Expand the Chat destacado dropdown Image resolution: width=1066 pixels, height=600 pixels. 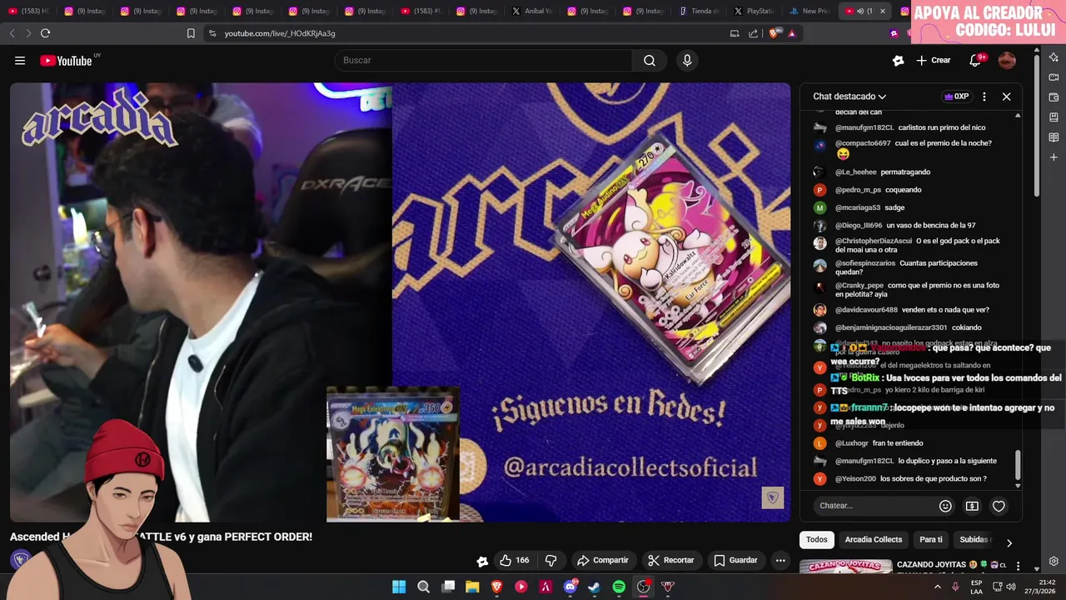[x=849, y=97]
